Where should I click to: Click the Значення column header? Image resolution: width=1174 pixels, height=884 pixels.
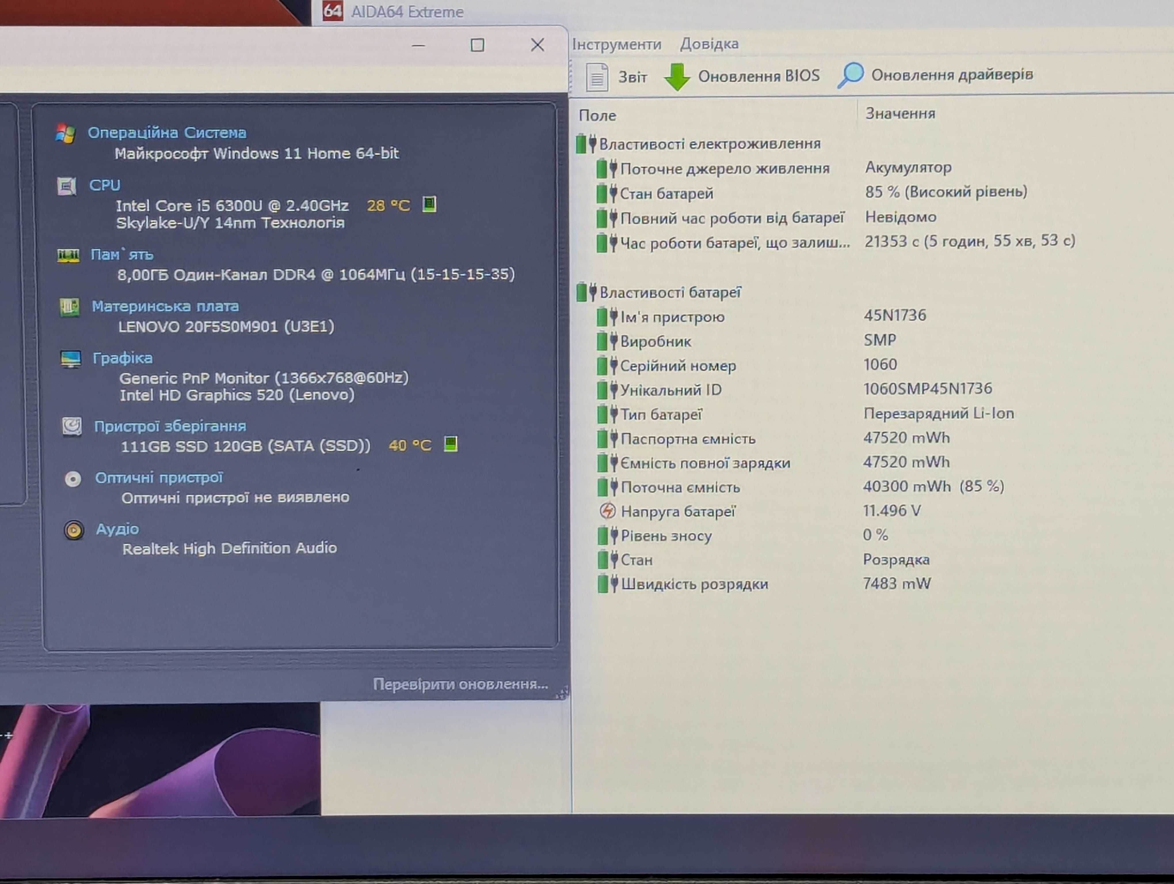(900, 113)
